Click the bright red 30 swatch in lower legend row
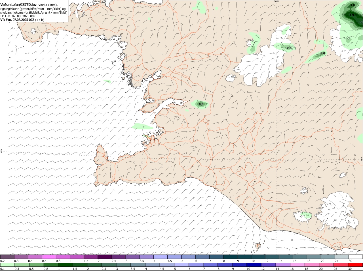363x271 pixels. [x=355, y=265]
